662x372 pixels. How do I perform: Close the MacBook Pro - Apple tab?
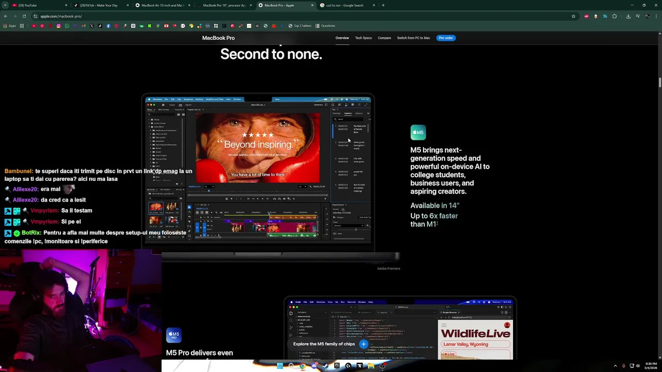pos(312,5)
